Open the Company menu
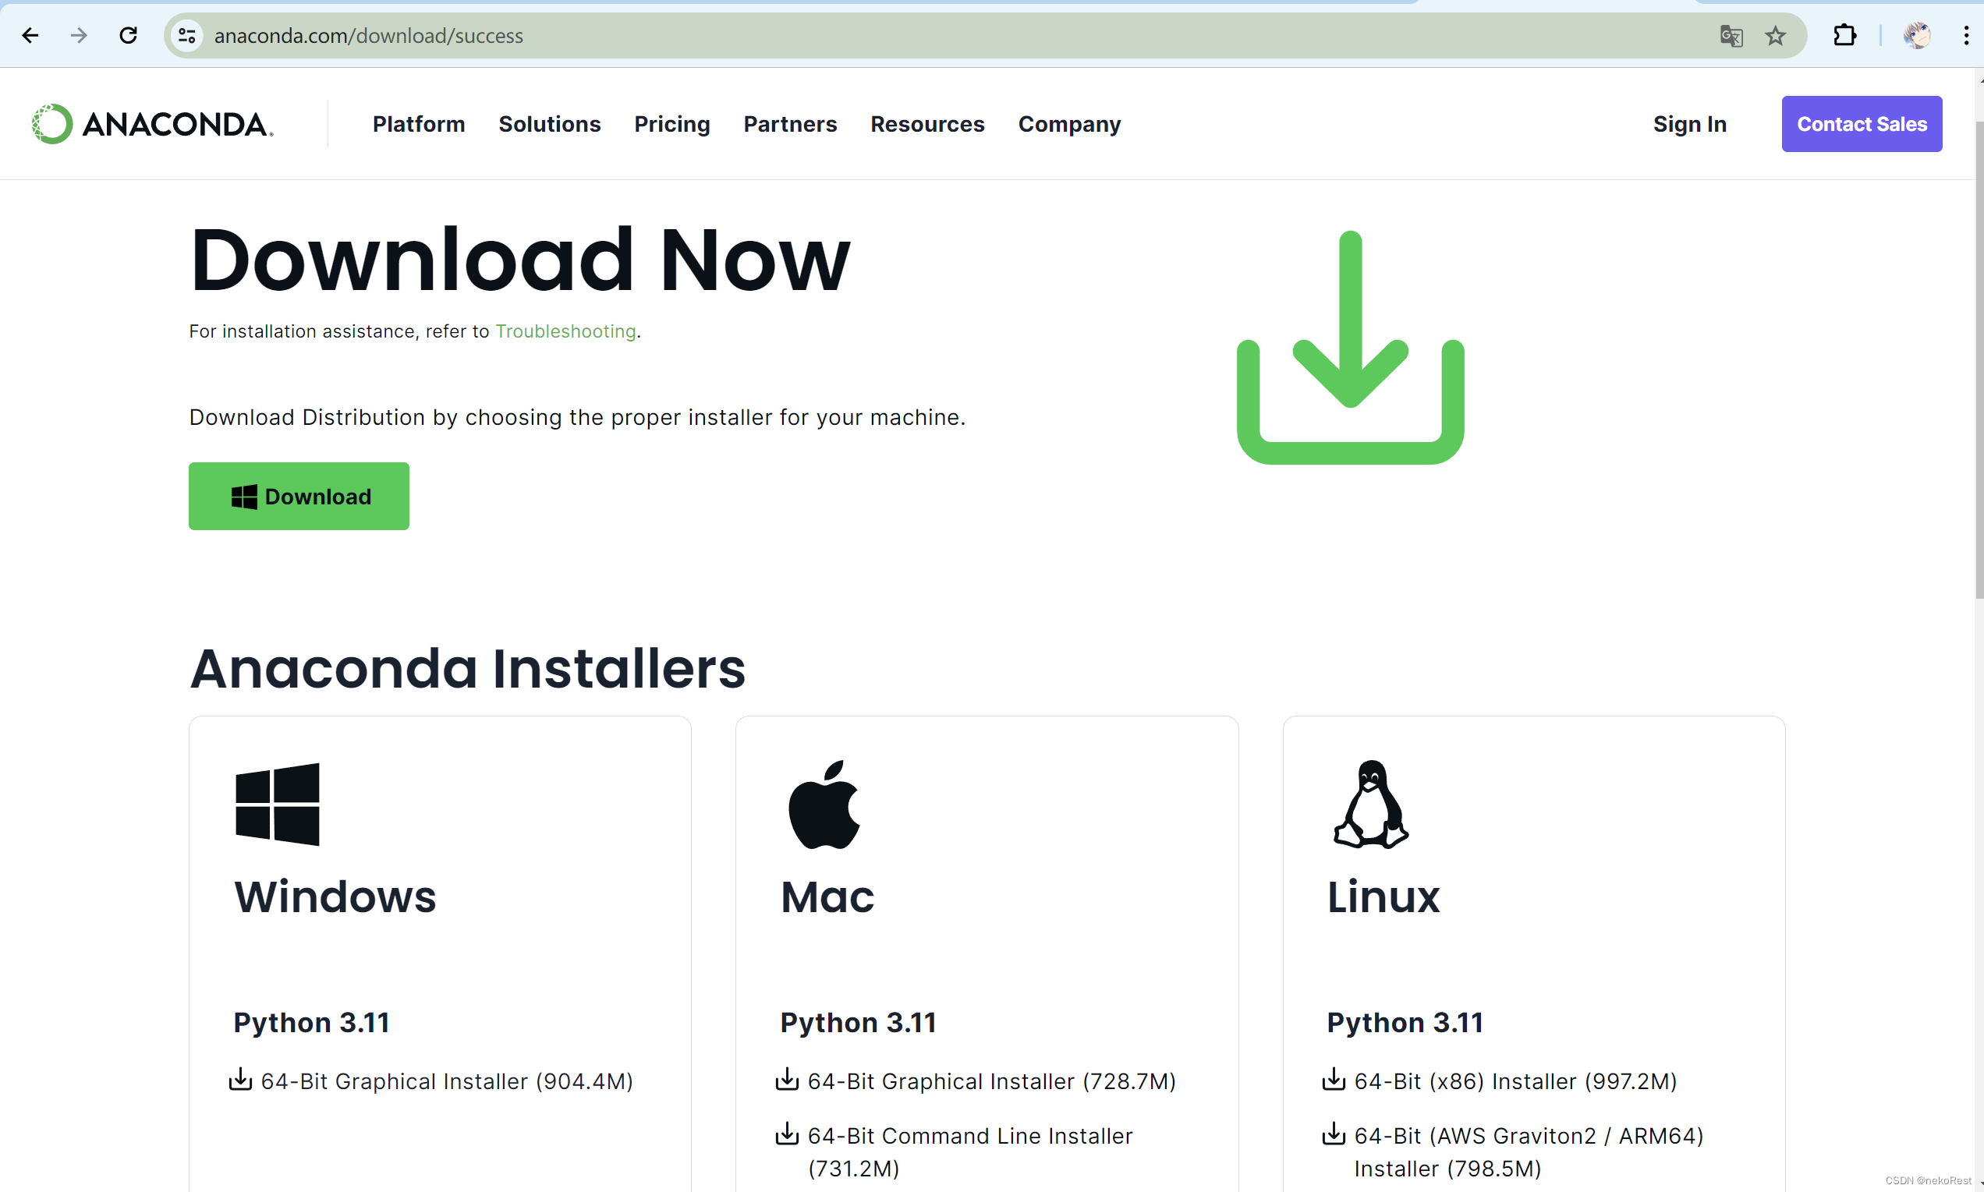The width and height of the screenshot is (1984, 1192). click(1068, 124)
